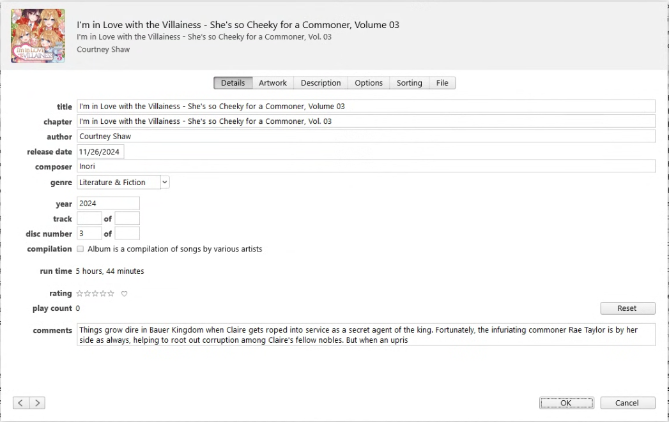Confirm changes with the OK button
The height and width of the screenshot is (422, 669).
tap(566, 403)
